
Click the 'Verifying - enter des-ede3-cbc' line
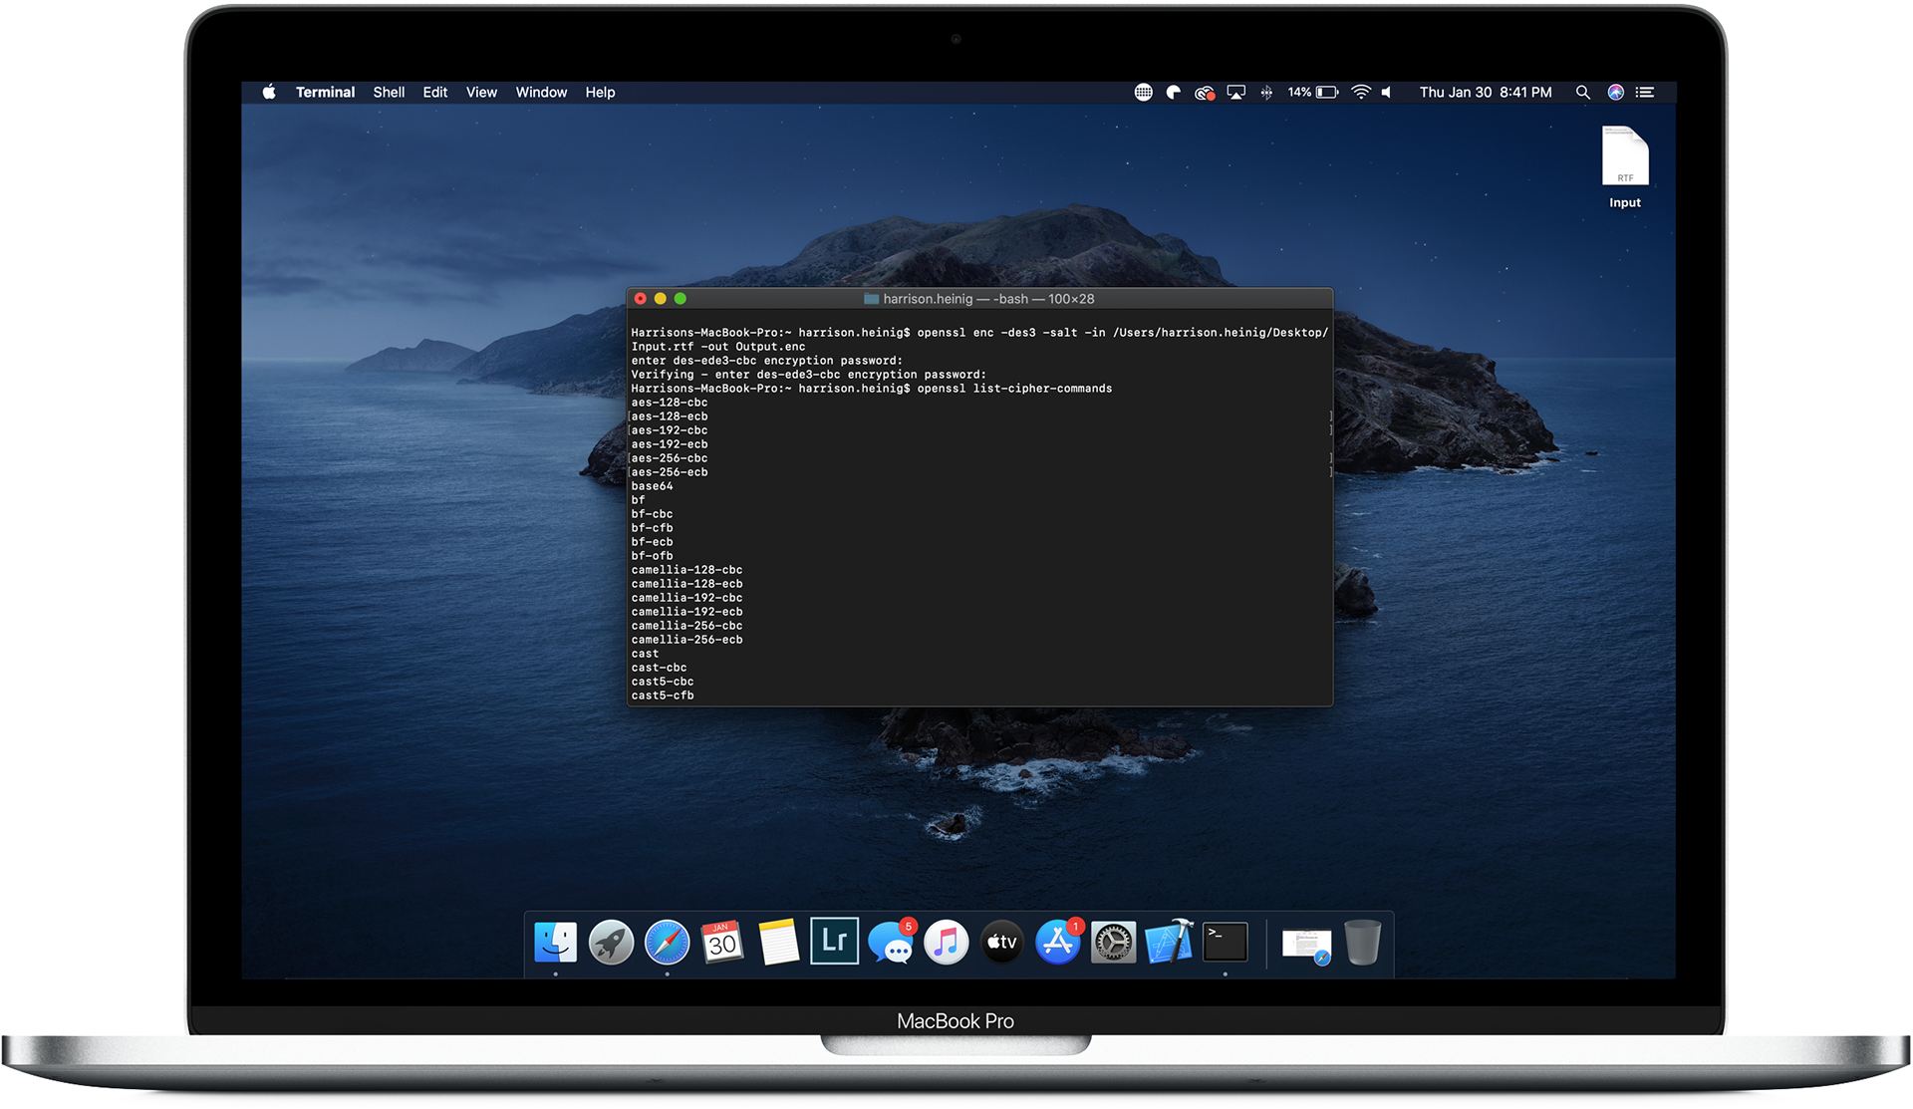coord(809,375)
